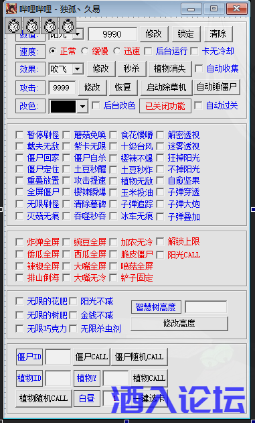The width and height of the screenshot is (255, 423).
Task: Click the app icon in the title bar
Action: point(11,9)
